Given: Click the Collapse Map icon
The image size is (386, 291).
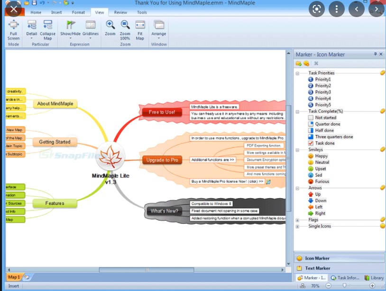Looking at the screenshot, I should point(47,25).
